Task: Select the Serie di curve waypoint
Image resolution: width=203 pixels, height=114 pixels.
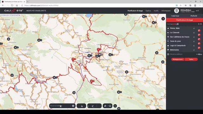Action: pos(175,41)
